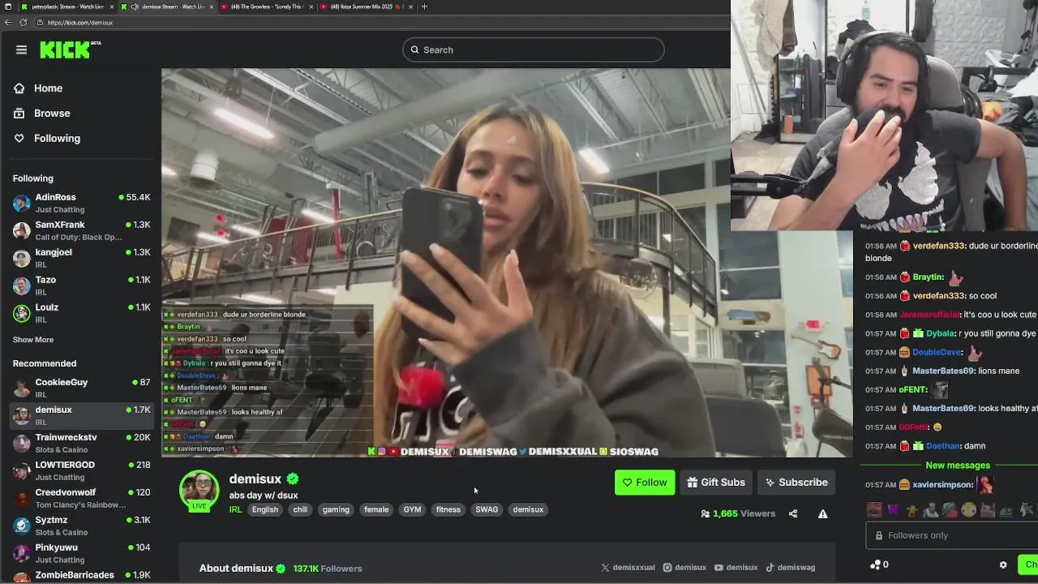1038x584 pixels.
Task: Select the SWAG tag
Action: pyautogui.click(x=487, y=509)
